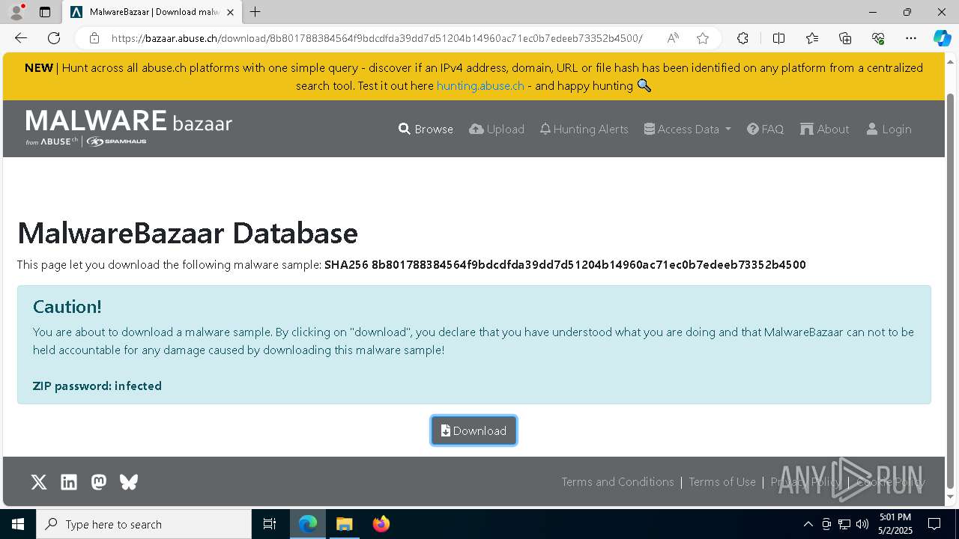Open the Collections icon
The image size is (959, 539).
coord(845,38)
